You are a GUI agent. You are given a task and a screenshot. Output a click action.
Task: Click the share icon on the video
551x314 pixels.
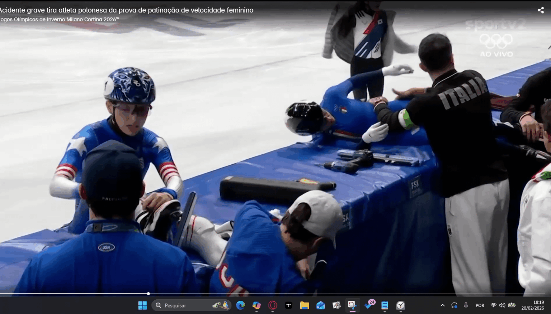tap(541, 10)
